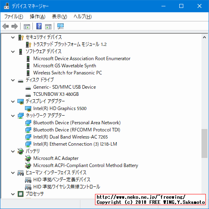Click icon beside HID 準拠ベンダー定義デバイス
The height and width of the screenshot is (209, 209).
coord(28,180)
